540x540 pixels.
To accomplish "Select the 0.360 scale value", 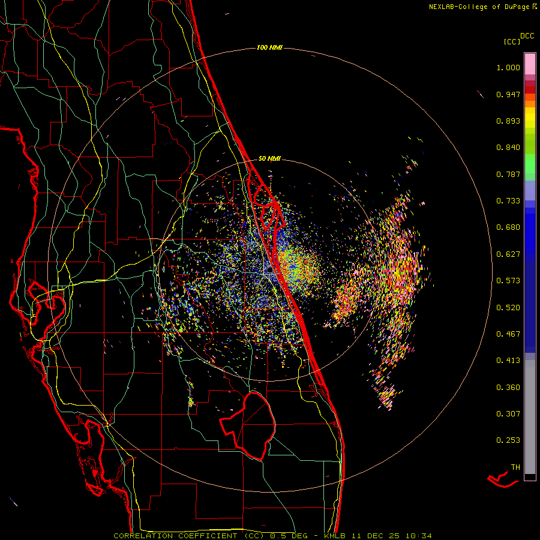I will pos(508,388).
